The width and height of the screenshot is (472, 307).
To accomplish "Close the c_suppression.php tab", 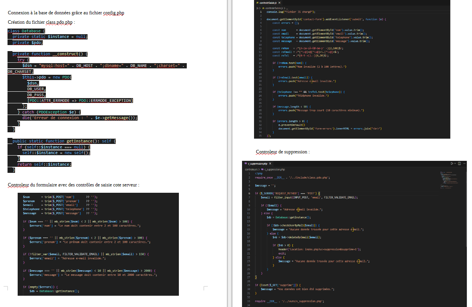I will [x=270, y=163].
